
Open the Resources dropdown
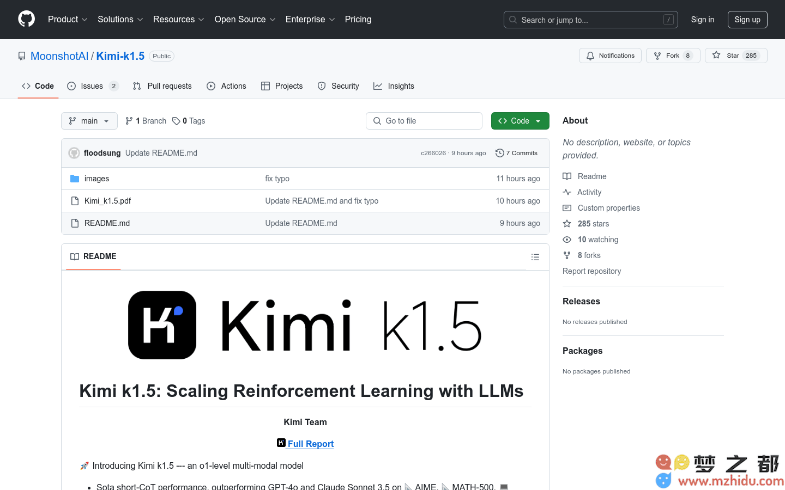pyautogui.click(x=178, y=19)
